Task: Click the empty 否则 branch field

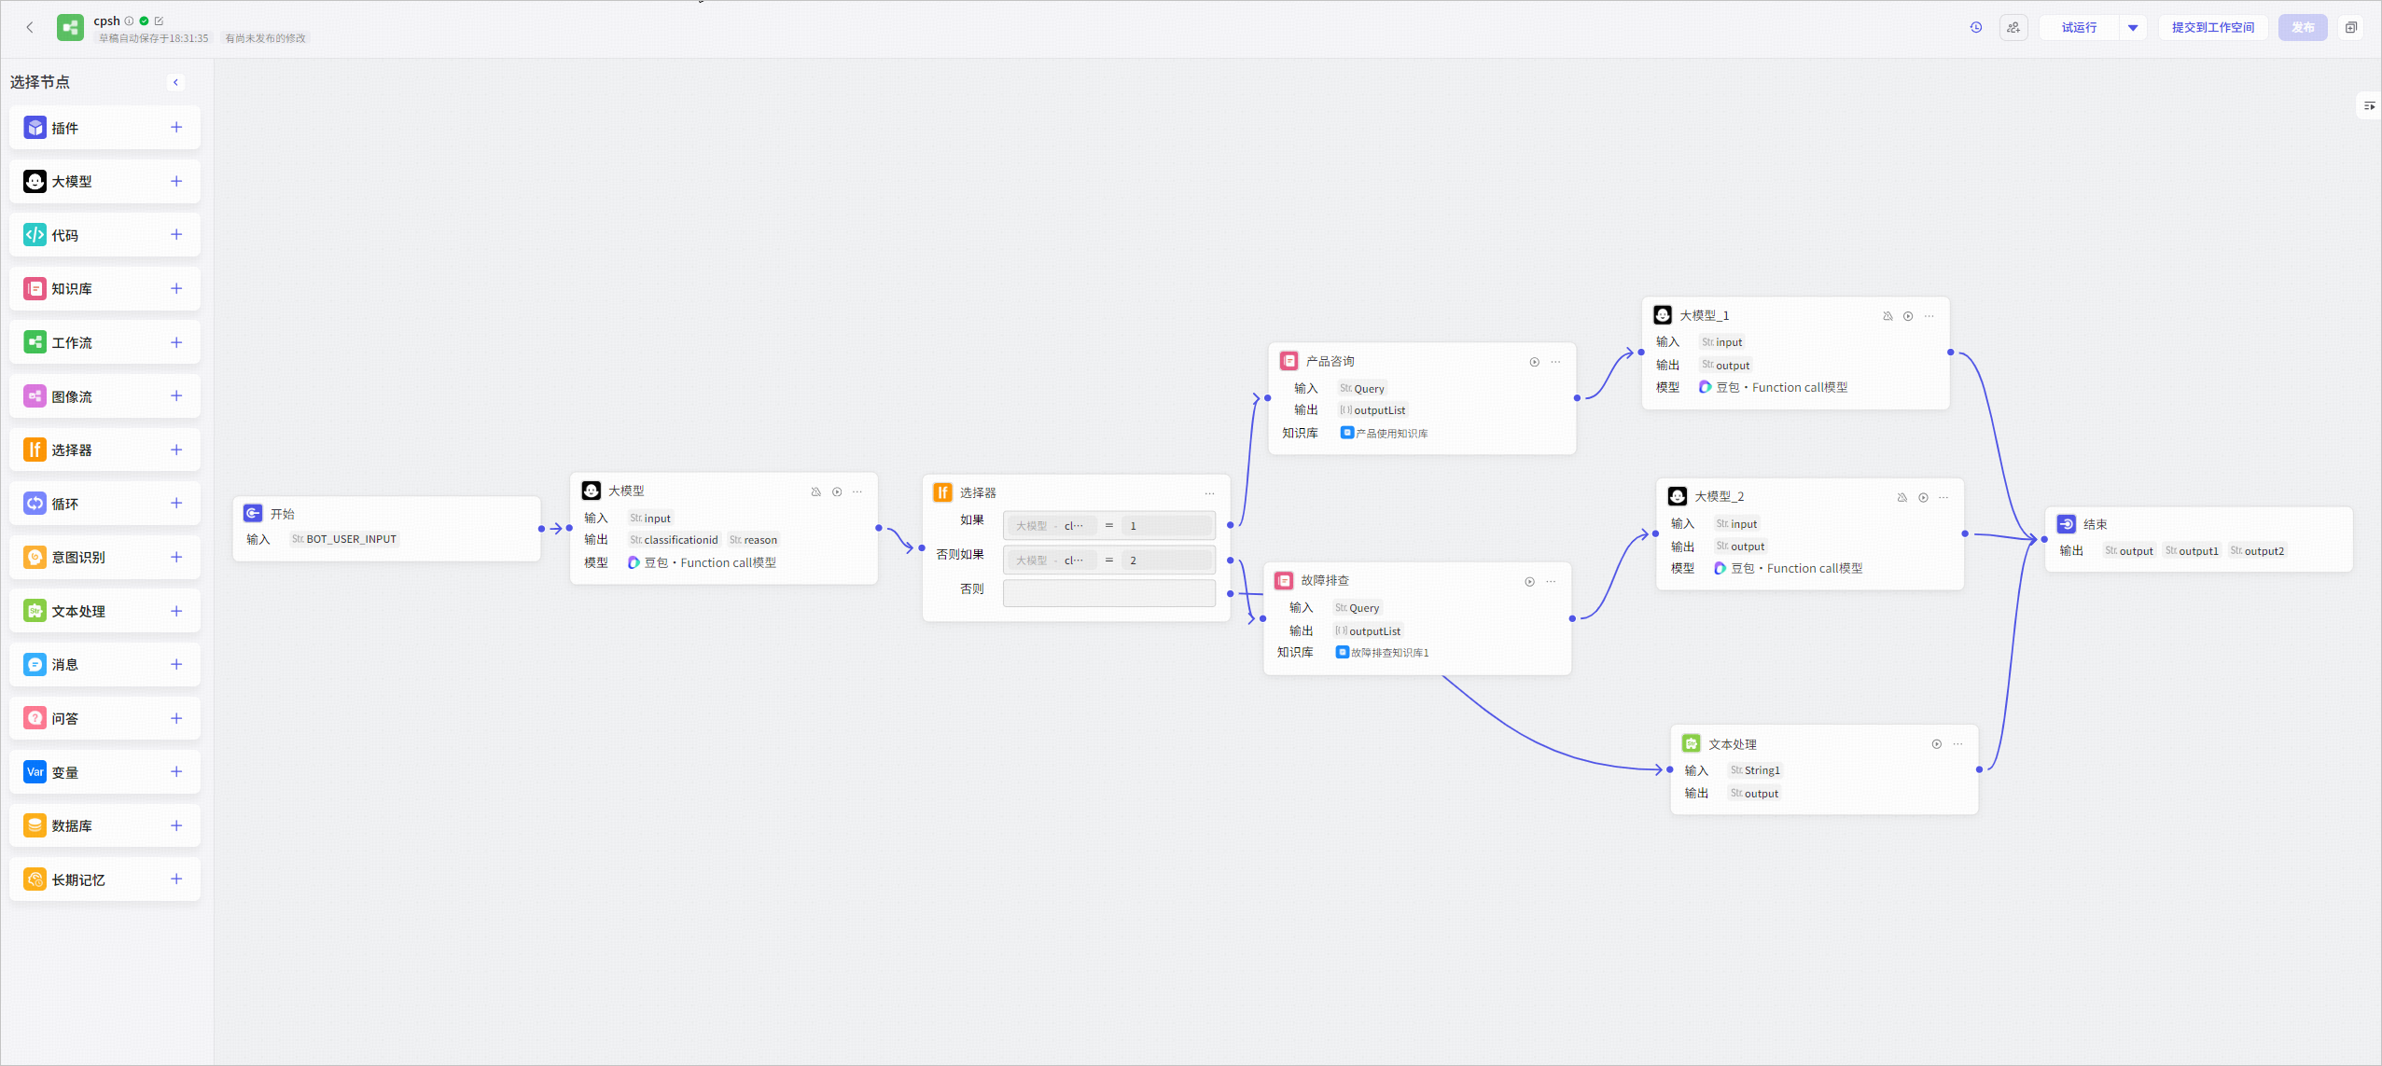Action: tap(1108, 593)
